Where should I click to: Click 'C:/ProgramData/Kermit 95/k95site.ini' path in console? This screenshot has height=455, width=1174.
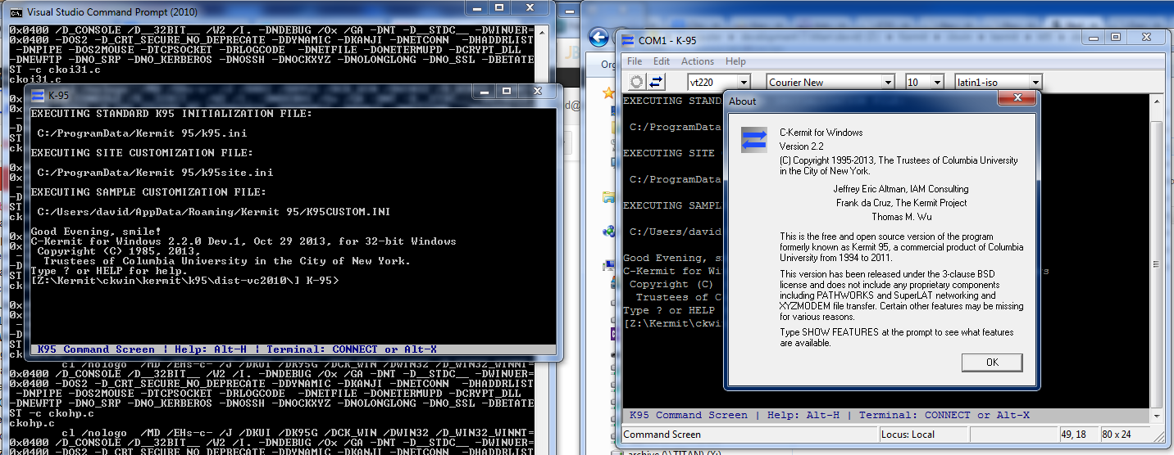click(x=155, y=173)
